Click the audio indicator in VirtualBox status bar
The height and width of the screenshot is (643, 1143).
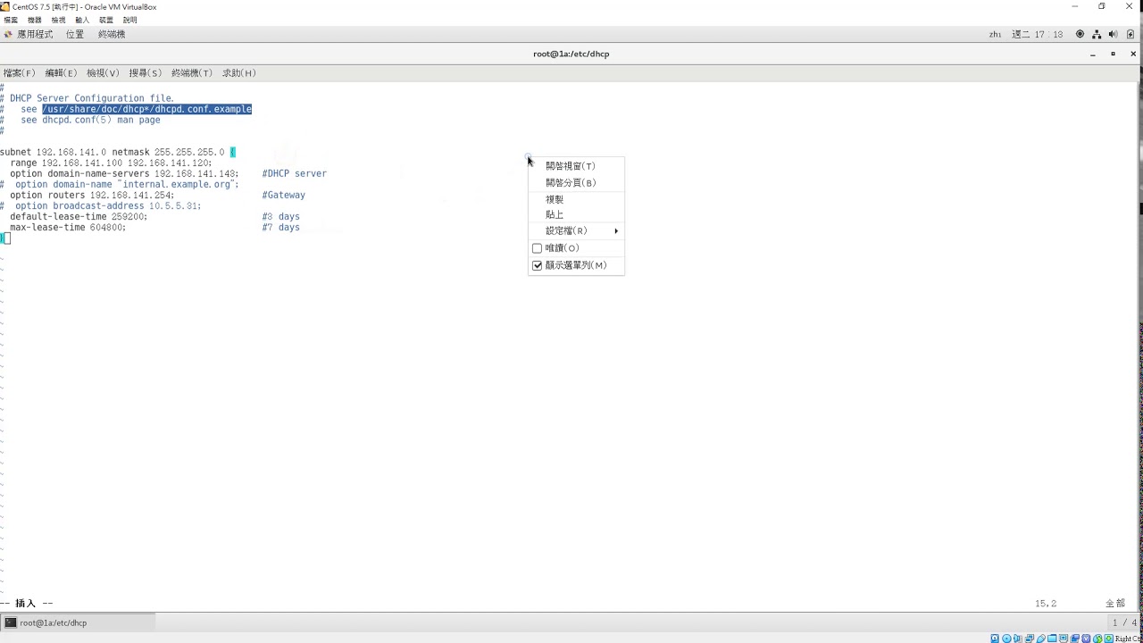[x=1017, y=639]
